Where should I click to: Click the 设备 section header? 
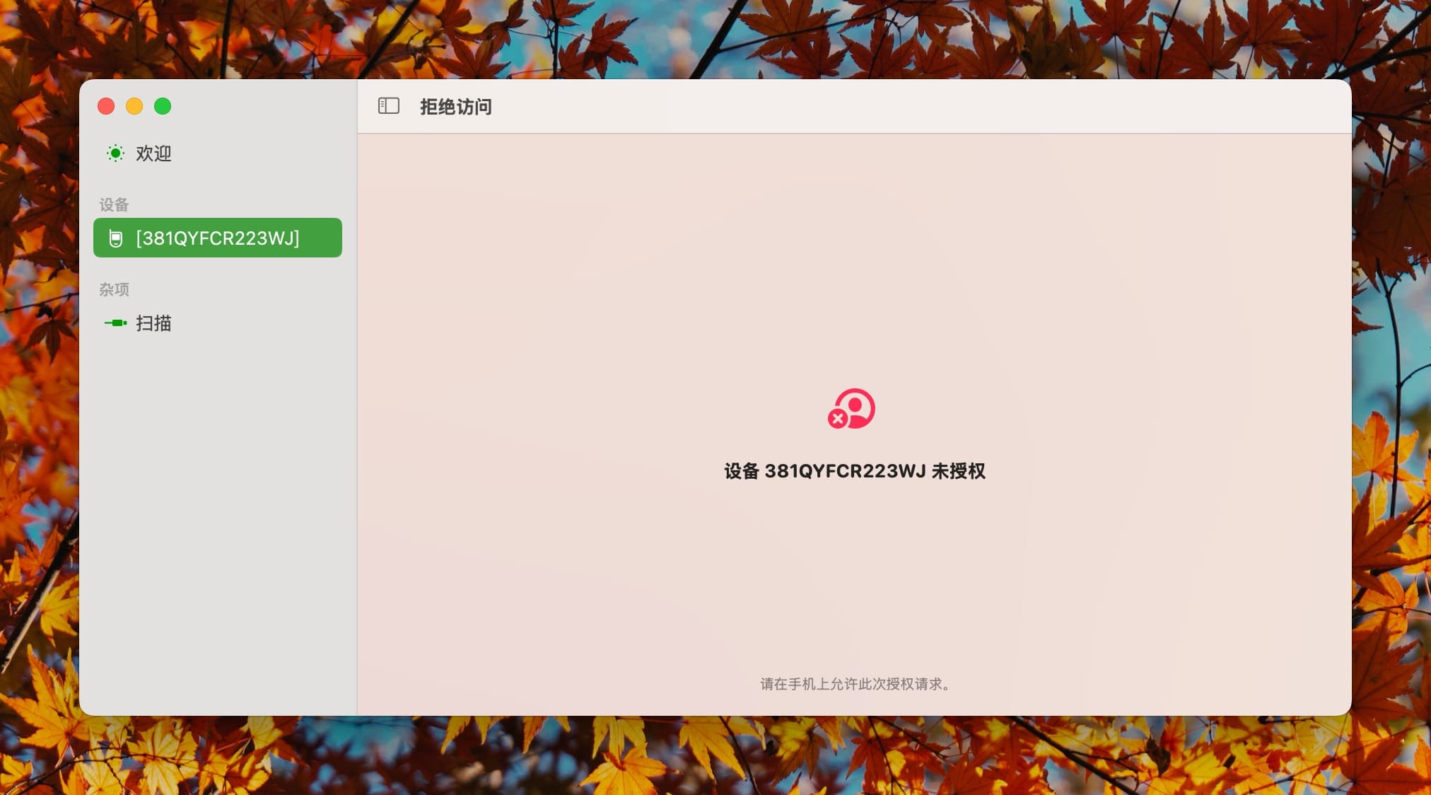pos(115,204)
